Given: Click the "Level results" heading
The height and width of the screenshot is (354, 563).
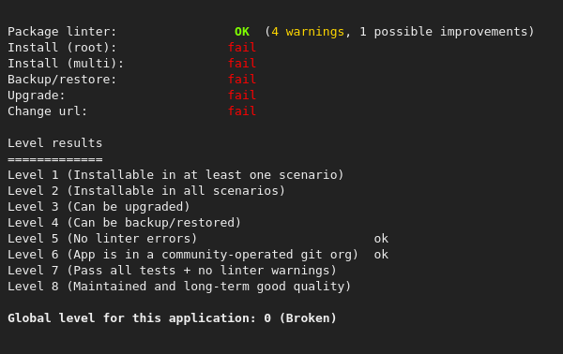Looking at the screenshot, I should [x=55, y=143].
